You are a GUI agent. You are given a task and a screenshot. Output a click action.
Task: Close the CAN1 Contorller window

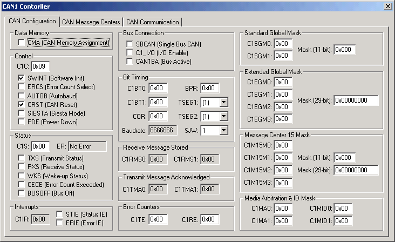pyautogui.click(x=387, y=6)
